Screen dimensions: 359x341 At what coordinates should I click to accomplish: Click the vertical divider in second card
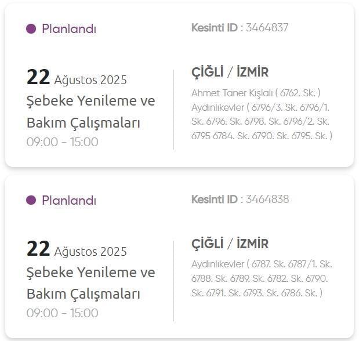tap(173, 281)
